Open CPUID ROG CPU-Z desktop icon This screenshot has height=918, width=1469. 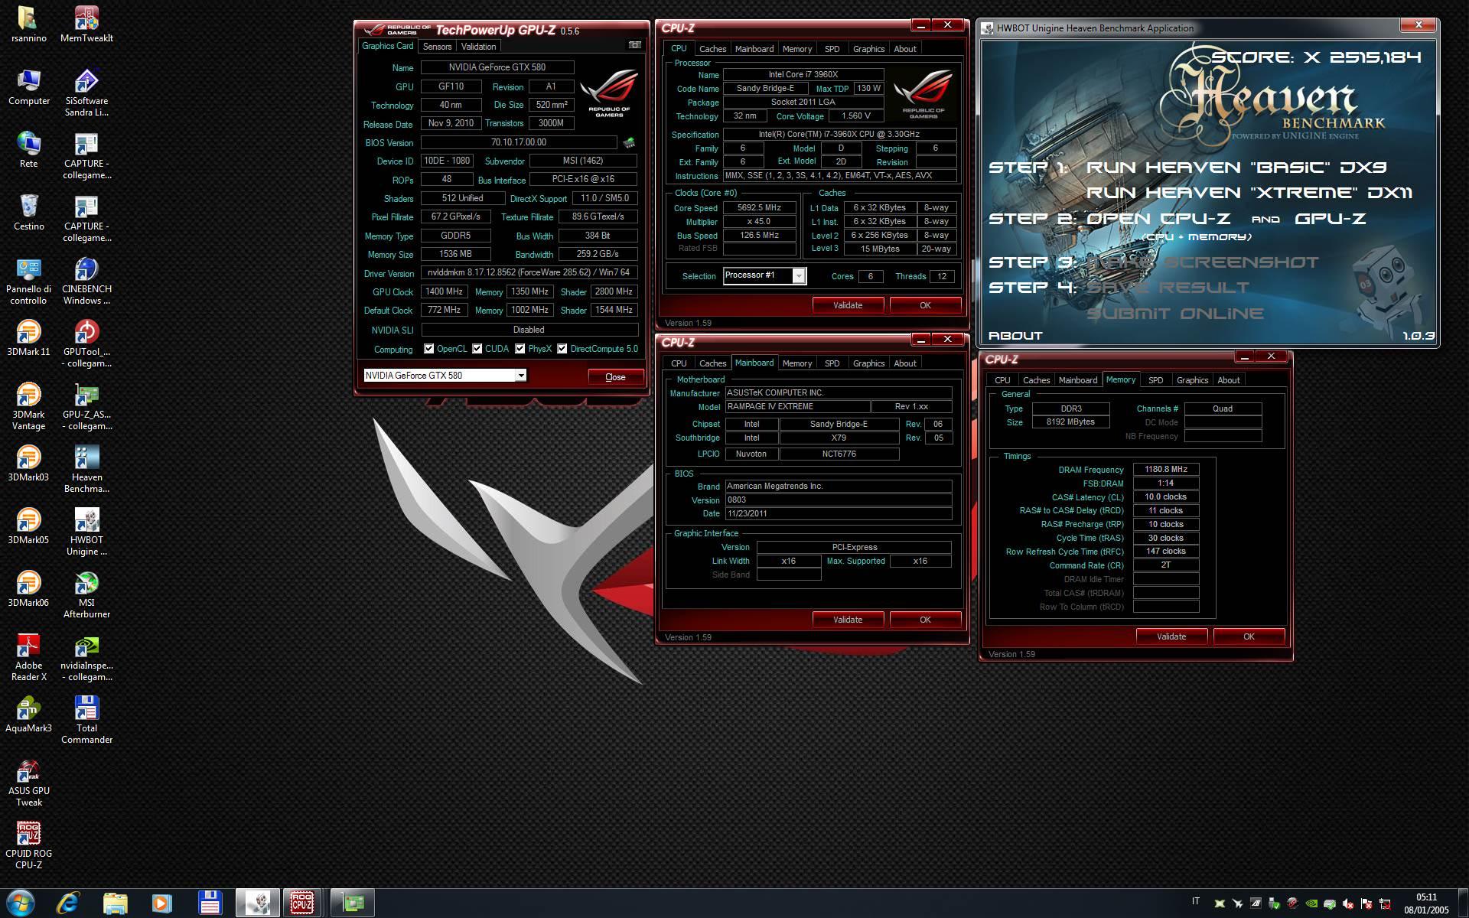[28, 845]
